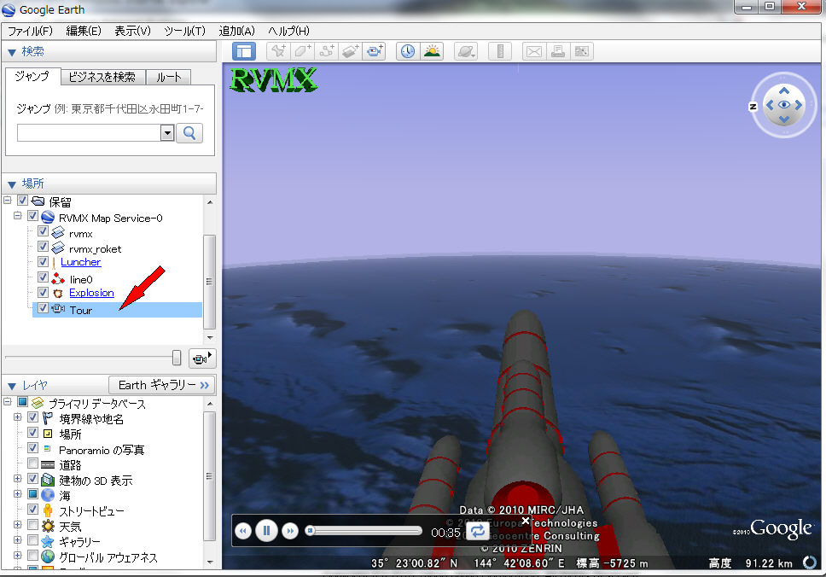Open the jump search address dropdown

click(167, 133)
